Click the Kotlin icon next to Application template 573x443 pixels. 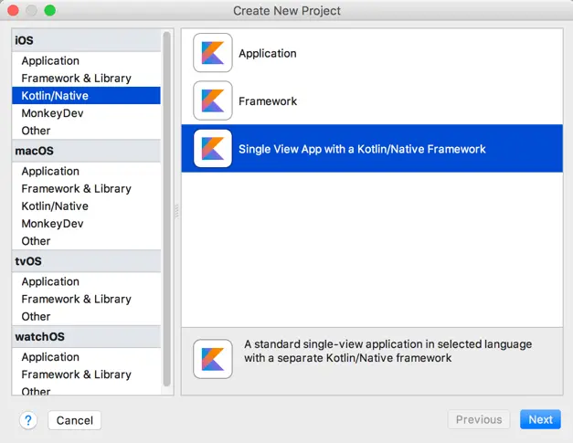click(x=213, y=53)
